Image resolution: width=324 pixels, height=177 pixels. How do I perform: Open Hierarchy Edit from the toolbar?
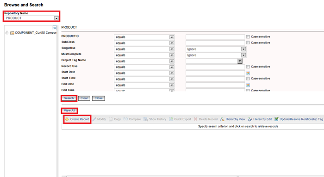tap(250, 119)
